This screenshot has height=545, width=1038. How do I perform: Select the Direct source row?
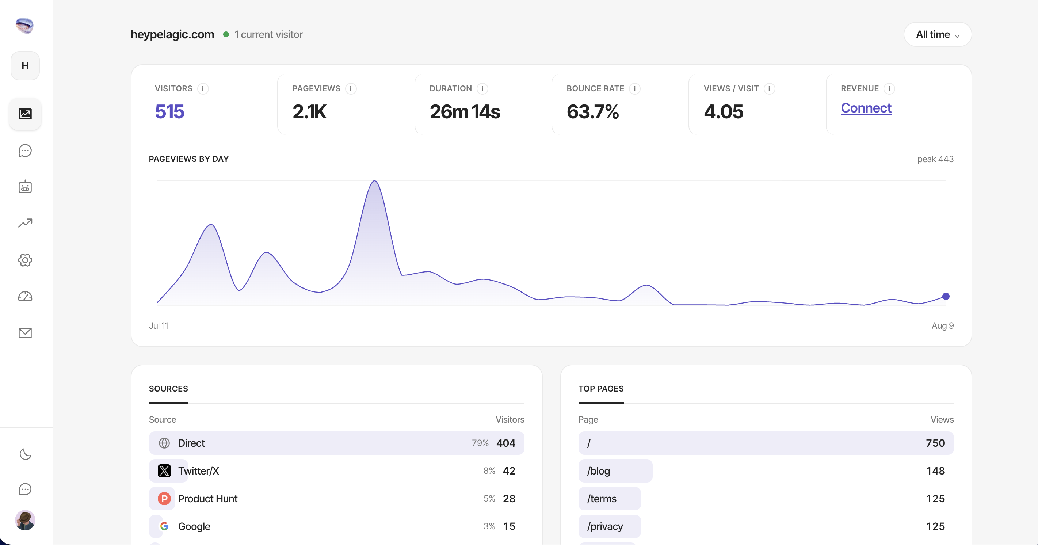click(336, 443)
